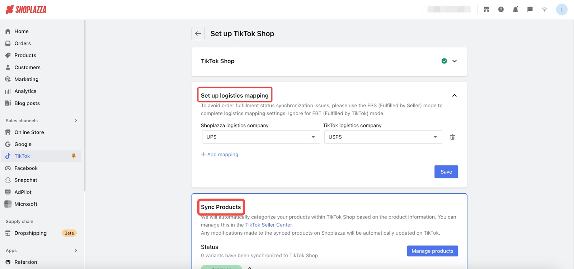Open the chat messages icon
Image resolution: width=574 pixels, height=269 pixels.
pyautogui.click(x=530, y=10)
